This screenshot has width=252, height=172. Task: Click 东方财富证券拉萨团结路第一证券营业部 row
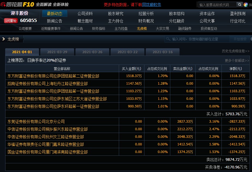point(127,91)
